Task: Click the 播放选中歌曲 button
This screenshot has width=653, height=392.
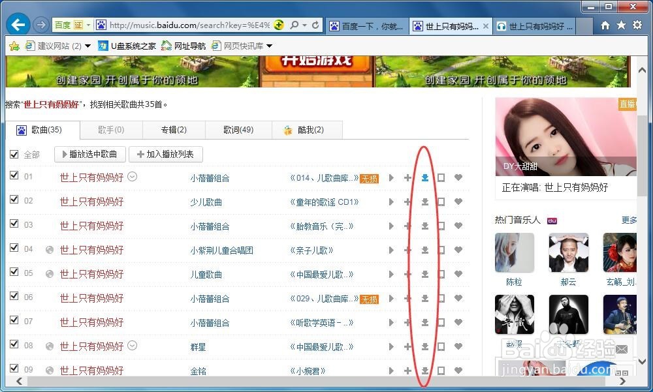Action: pos(90,155)
